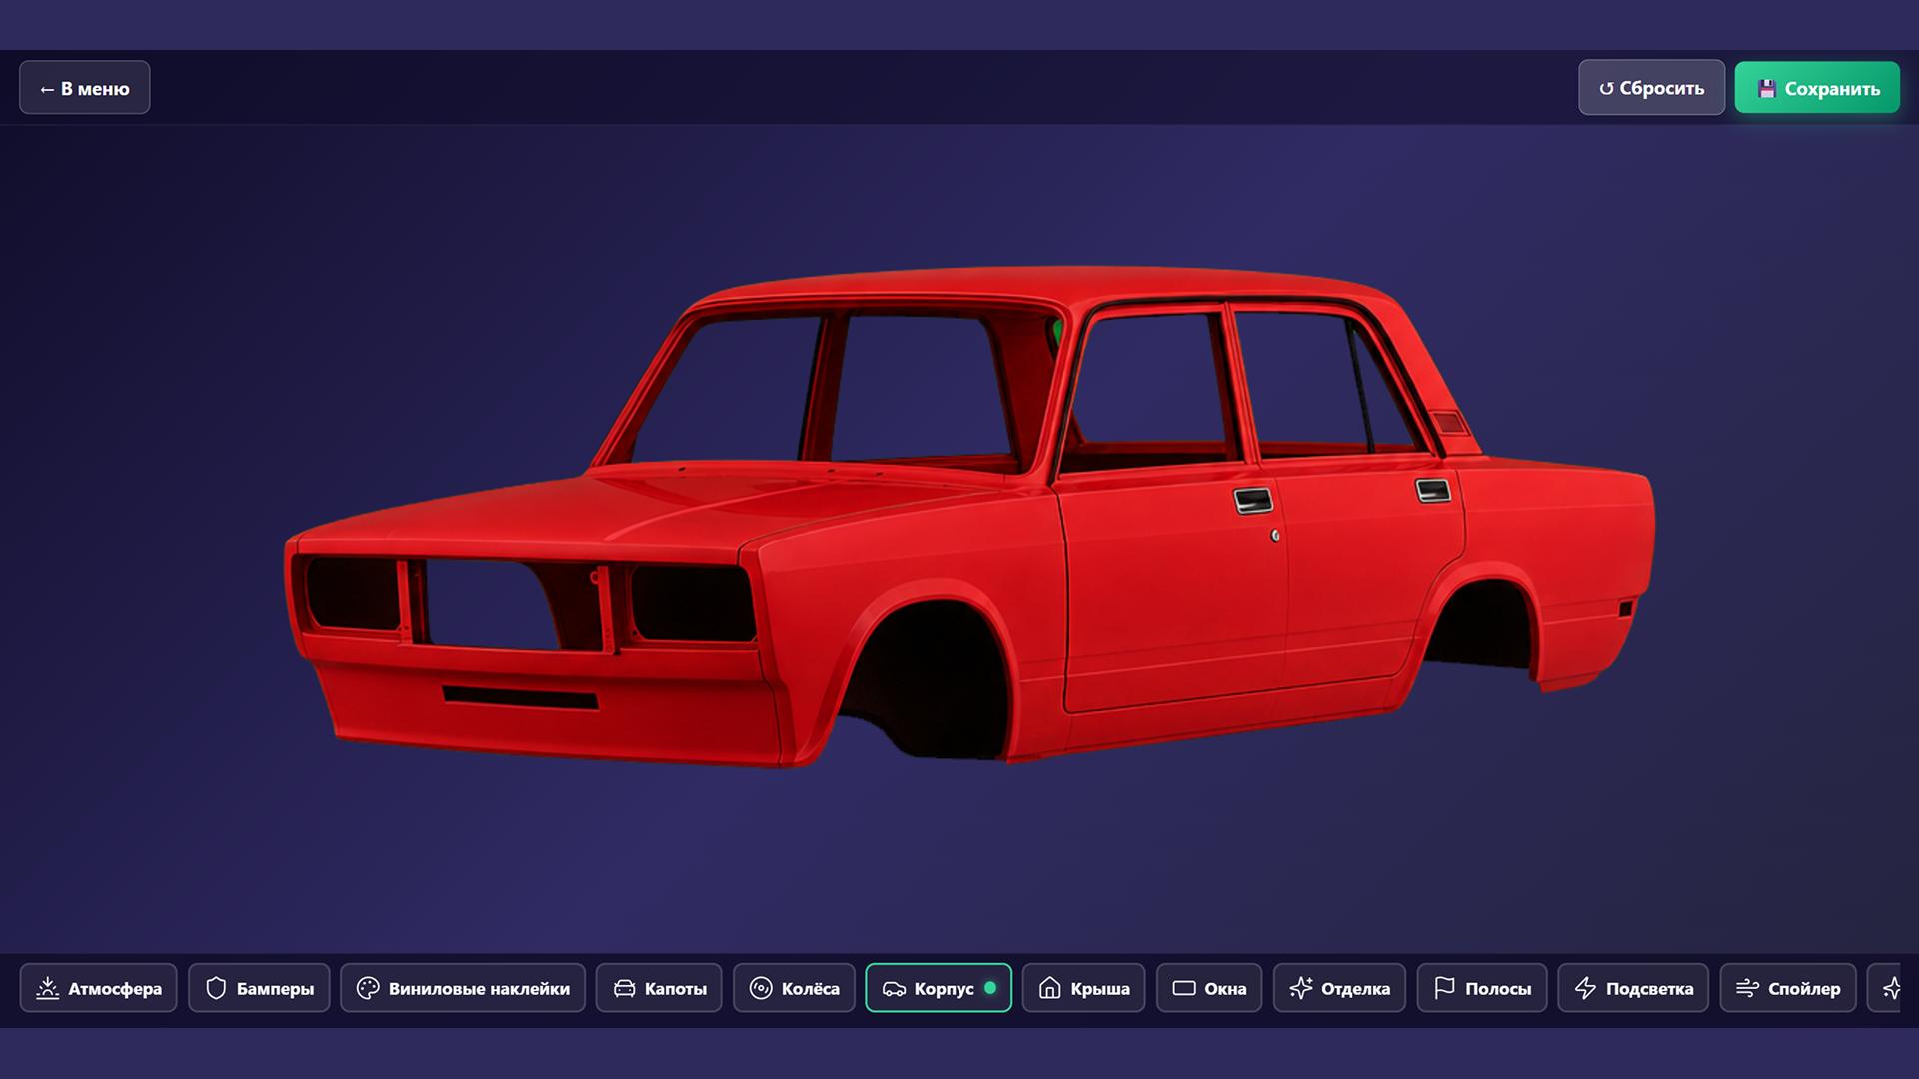Click the cut-off sparkle tab at the bar's end
This screenshot has height=1079, width=1919.
pos(1885,988)
